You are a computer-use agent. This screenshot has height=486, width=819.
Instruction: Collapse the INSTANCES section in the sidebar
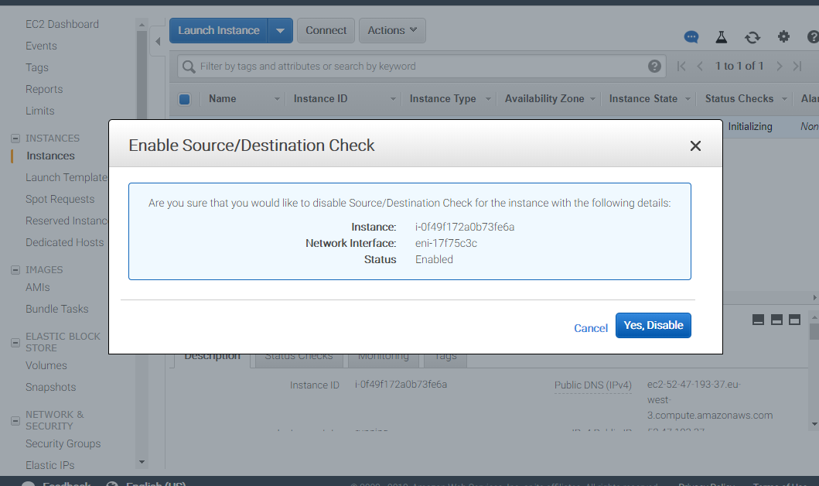[x=15, y=138]
